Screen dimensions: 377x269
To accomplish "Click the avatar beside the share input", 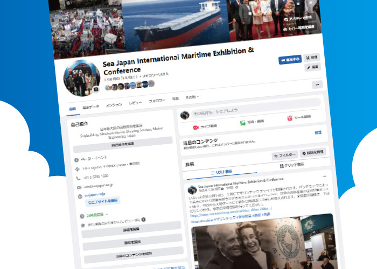I will click(185, 115).
